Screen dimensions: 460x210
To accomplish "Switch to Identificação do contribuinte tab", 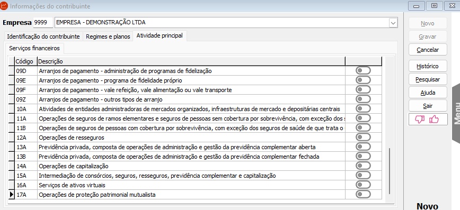I will click(43, 36).
